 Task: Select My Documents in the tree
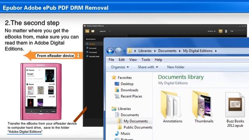click(136, 121)
